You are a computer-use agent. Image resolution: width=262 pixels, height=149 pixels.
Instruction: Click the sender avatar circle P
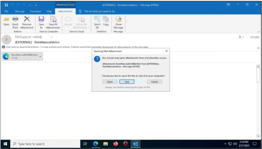click(x=7, y=40)
